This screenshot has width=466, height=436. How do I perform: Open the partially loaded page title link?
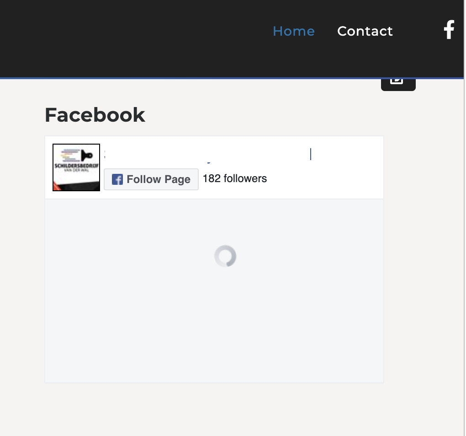pos(206,155)
